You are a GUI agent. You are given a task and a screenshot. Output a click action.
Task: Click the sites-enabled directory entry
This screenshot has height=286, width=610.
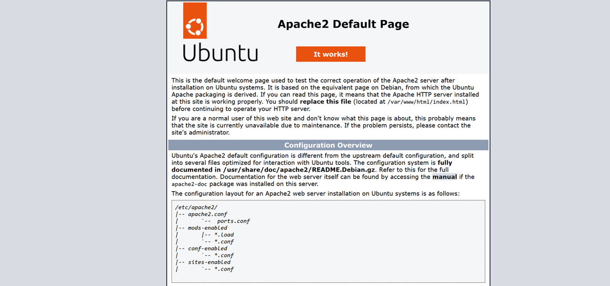[209, 262]
